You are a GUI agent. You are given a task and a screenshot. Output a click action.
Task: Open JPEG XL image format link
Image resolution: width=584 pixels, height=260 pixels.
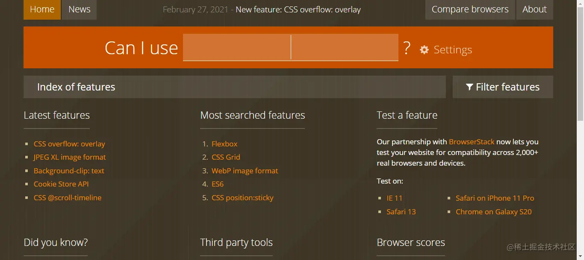tap(70, 157)
